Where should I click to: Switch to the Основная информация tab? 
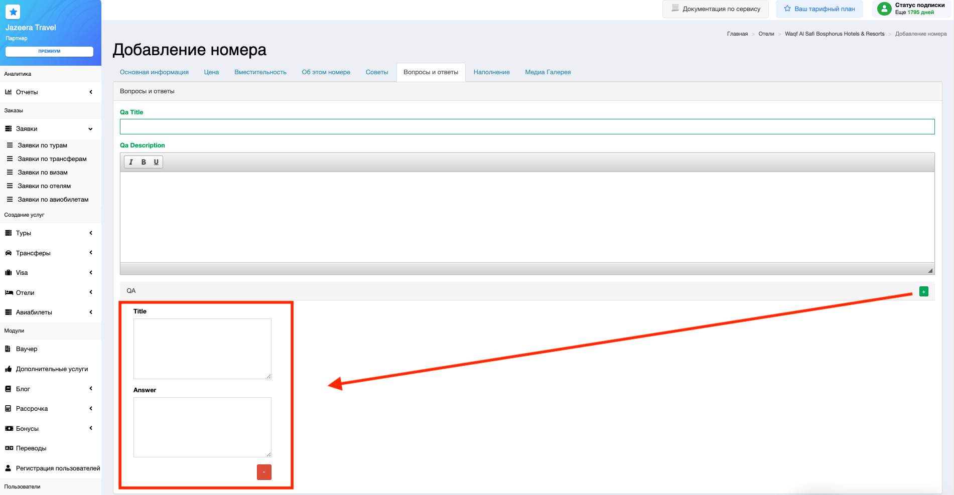tap(154, 72)
